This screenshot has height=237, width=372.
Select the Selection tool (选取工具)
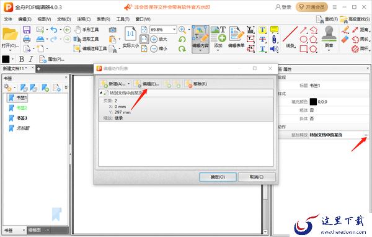click(86, 39)
